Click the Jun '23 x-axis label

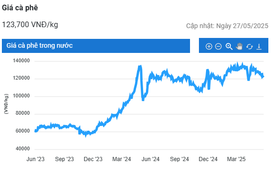[36, 159]
